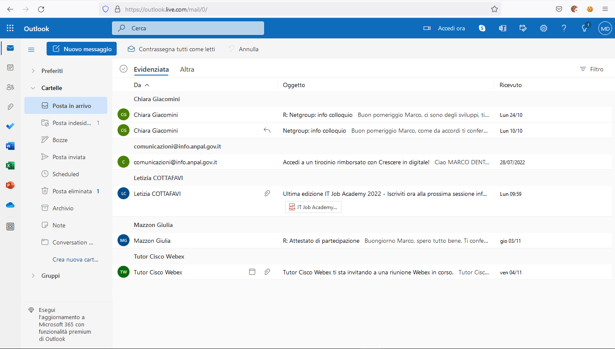Expand the Preferiti section

click(x=33, y=71)
